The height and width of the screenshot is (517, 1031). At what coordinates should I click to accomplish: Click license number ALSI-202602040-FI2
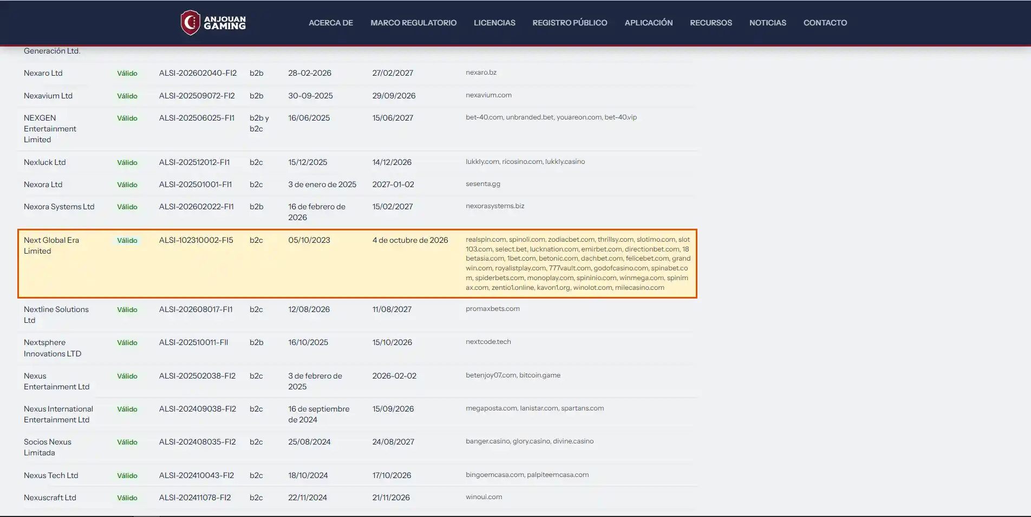[x=198, y=73]
